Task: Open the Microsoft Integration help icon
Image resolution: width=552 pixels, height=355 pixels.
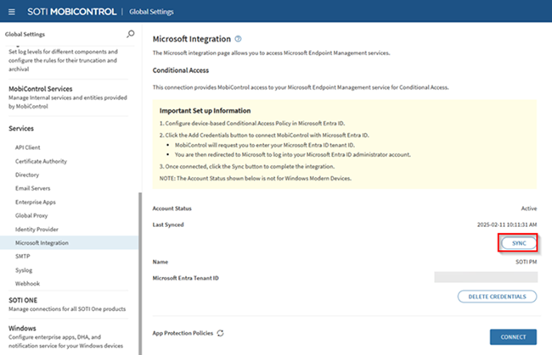Action: pos(239,39)
